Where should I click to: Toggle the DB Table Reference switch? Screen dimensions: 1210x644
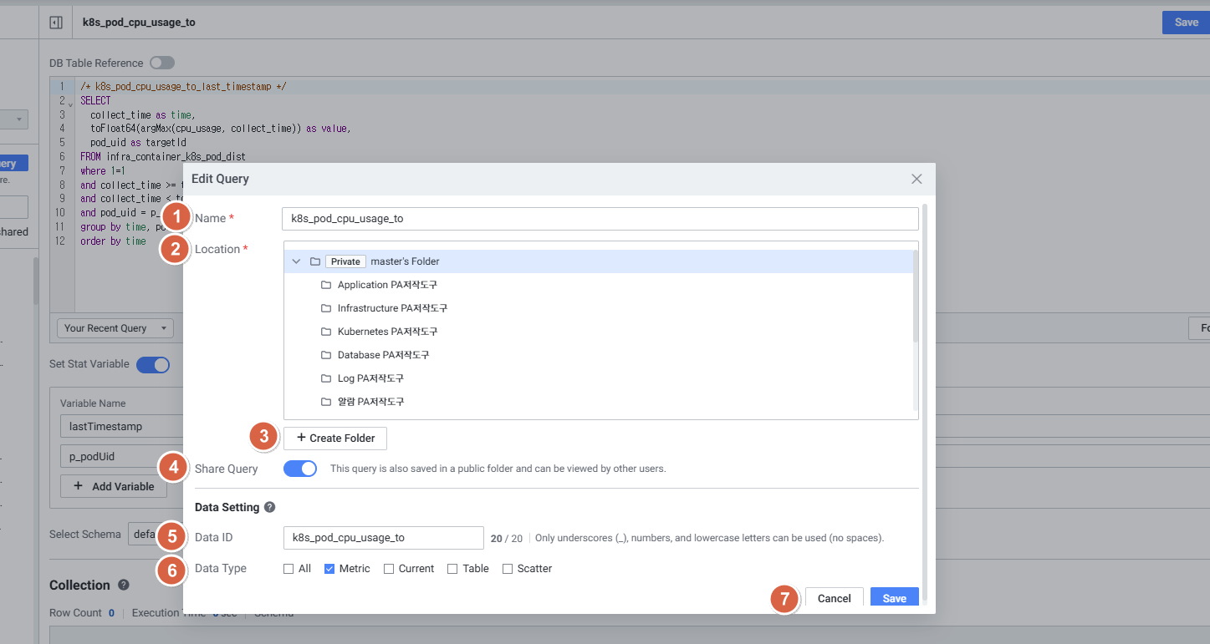tap(161, 63)
